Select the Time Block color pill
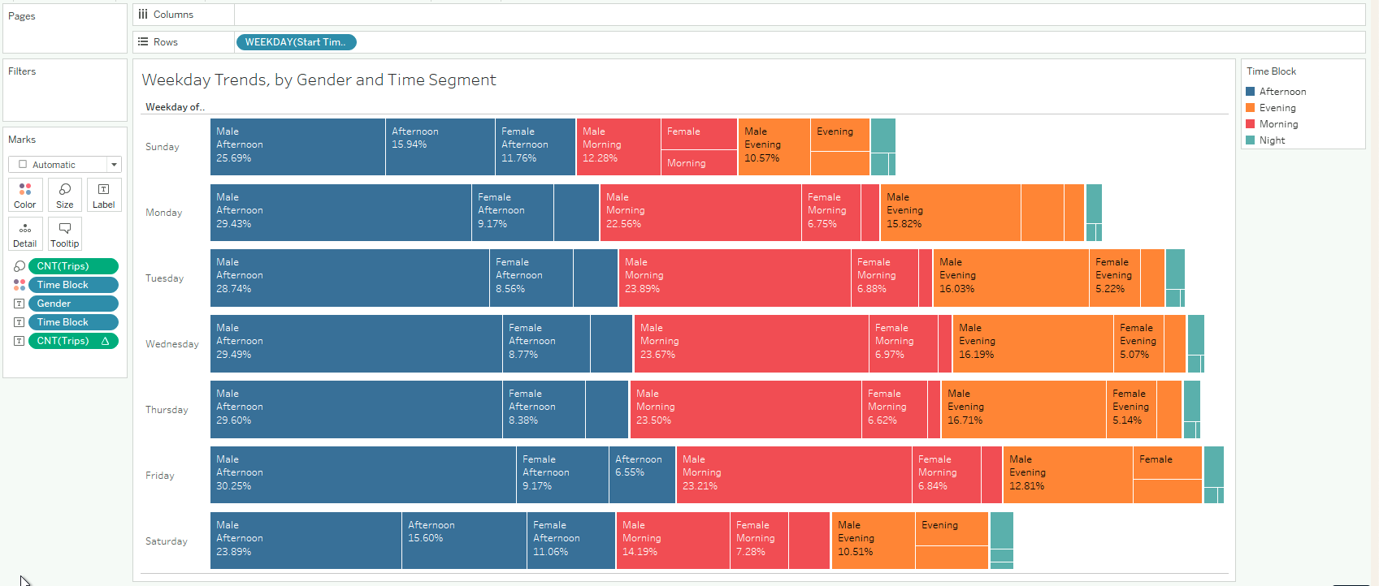 pyautogui.click(x=73, y=285)
